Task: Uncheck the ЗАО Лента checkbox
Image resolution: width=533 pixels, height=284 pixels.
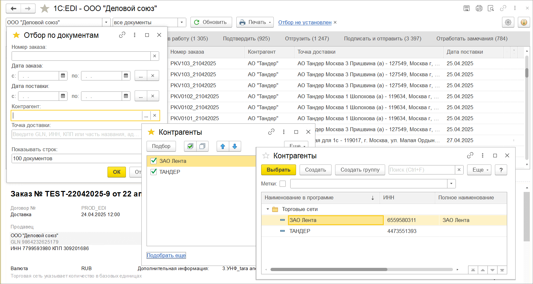Action: (154, 161)
